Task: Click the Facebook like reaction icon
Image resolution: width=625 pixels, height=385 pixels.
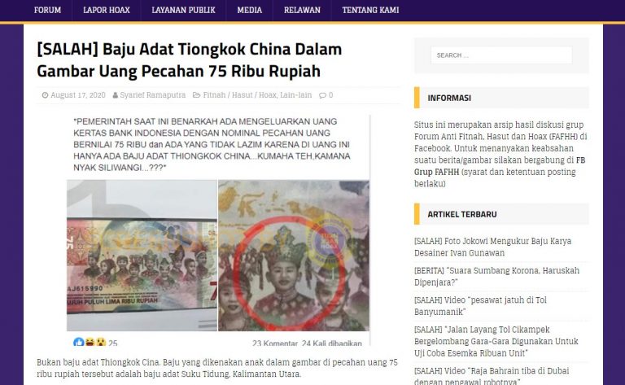Action: click(x=78, y=343)
